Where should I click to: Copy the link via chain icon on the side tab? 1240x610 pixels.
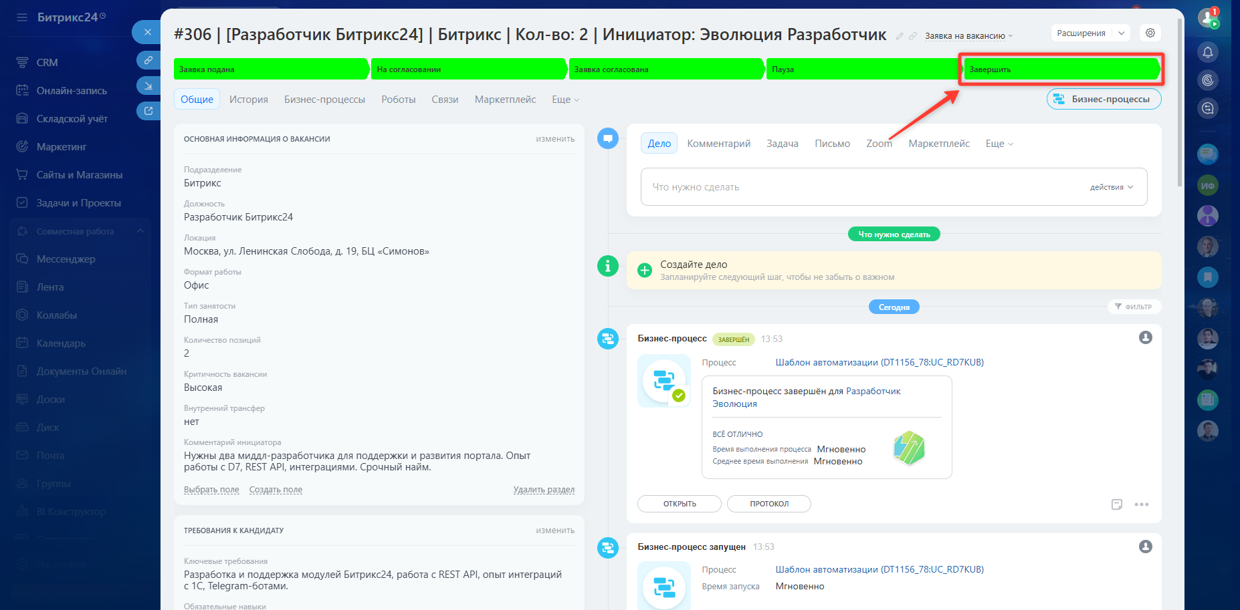tap(148, 60)
